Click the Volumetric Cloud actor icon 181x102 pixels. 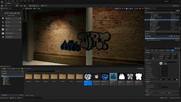(x=3, y=33)
